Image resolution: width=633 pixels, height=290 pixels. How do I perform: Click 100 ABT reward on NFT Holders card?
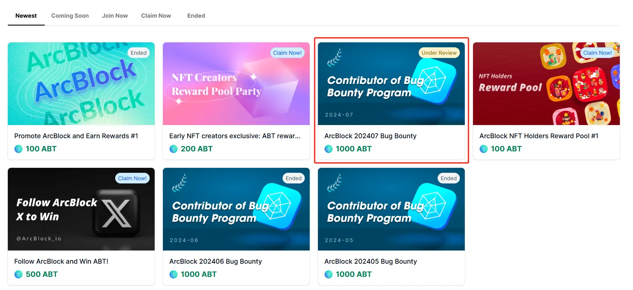pyautogui.click(x=506, y=149)
